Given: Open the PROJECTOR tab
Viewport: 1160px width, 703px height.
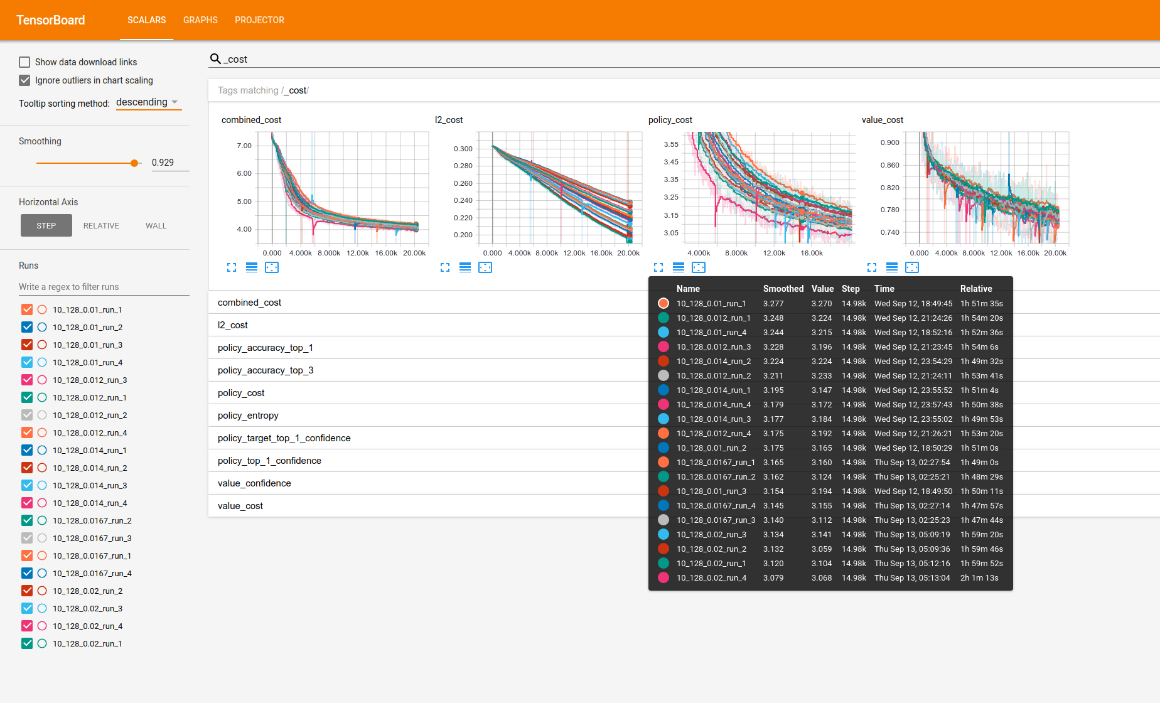Looking at the screenshot, I should pyautogui.click(x=259, y=20).
